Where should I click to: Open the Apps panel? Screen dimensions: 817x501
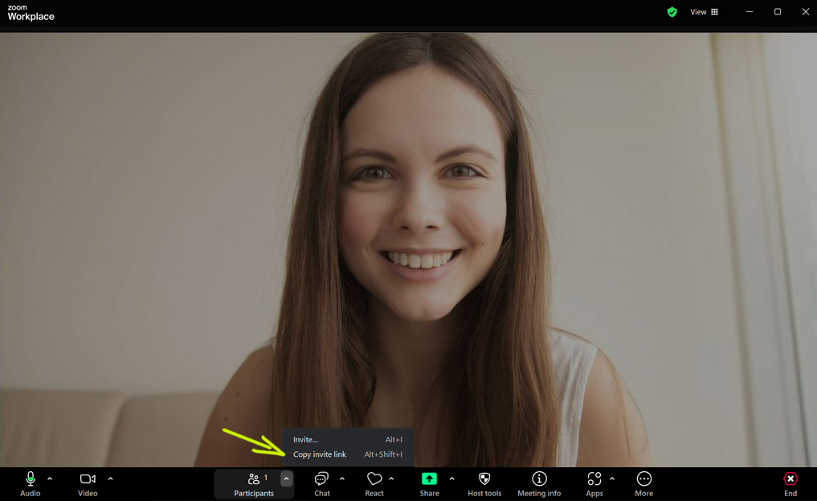pos(594,483)
